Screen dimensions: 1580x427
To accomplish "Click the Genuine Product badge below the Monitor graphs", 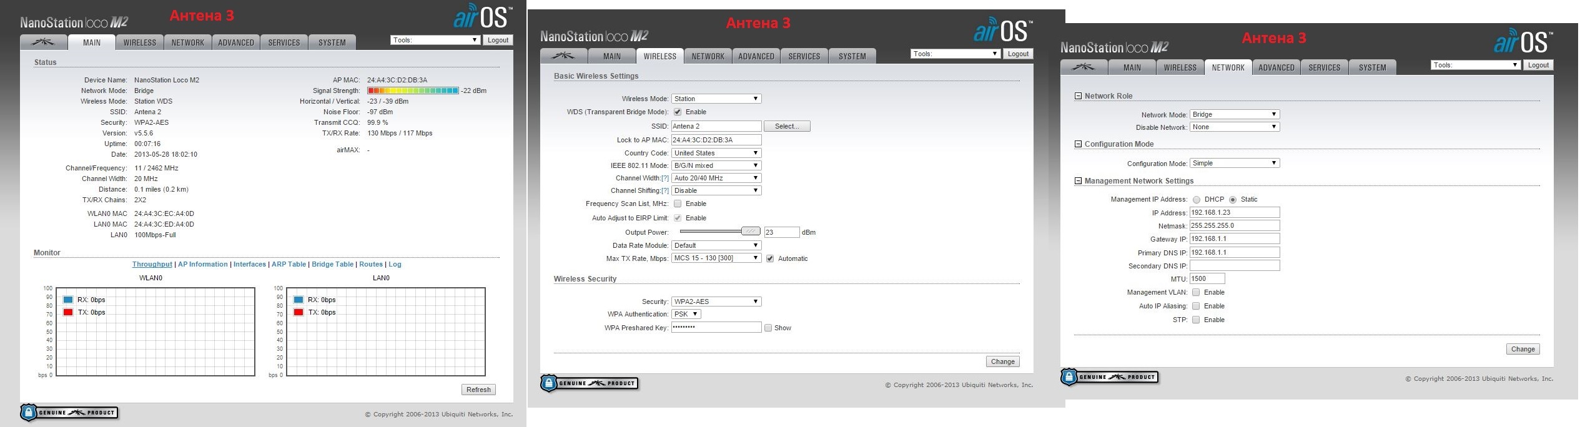I will tap(69, 413).
